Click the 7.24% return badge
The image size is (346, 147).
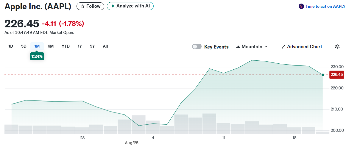(x=37, y=57)
